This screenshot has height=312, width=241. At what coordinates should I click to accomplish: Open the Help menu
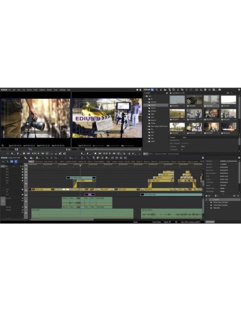(x=68, y=90)
